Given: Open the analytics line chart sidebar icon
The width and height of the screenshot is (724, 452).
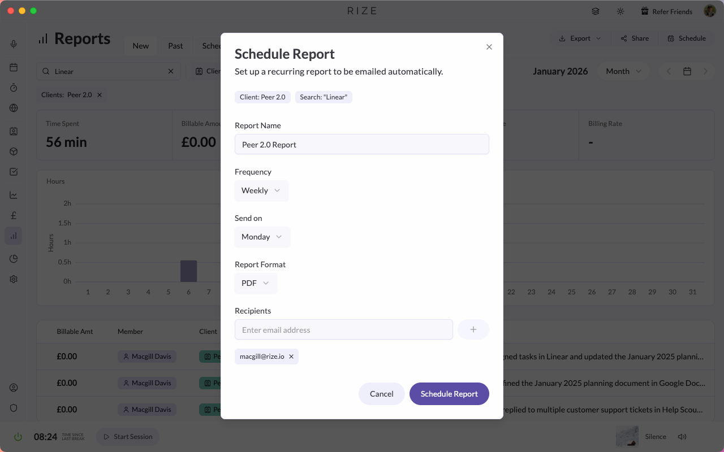Looking at the screenshot, I should (x=13, y=194).
